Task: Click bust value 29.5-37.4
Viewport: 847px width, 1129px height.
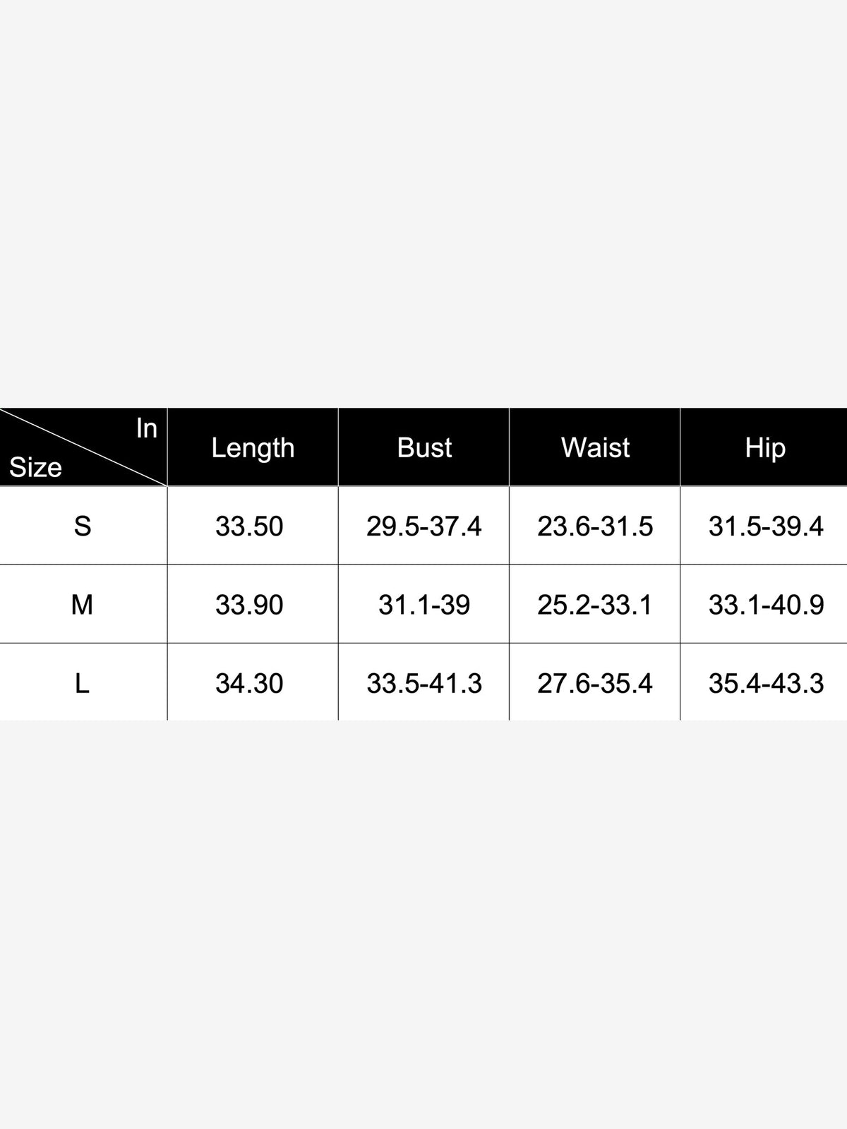Action: pyautogui.click(x=423, y=526)
